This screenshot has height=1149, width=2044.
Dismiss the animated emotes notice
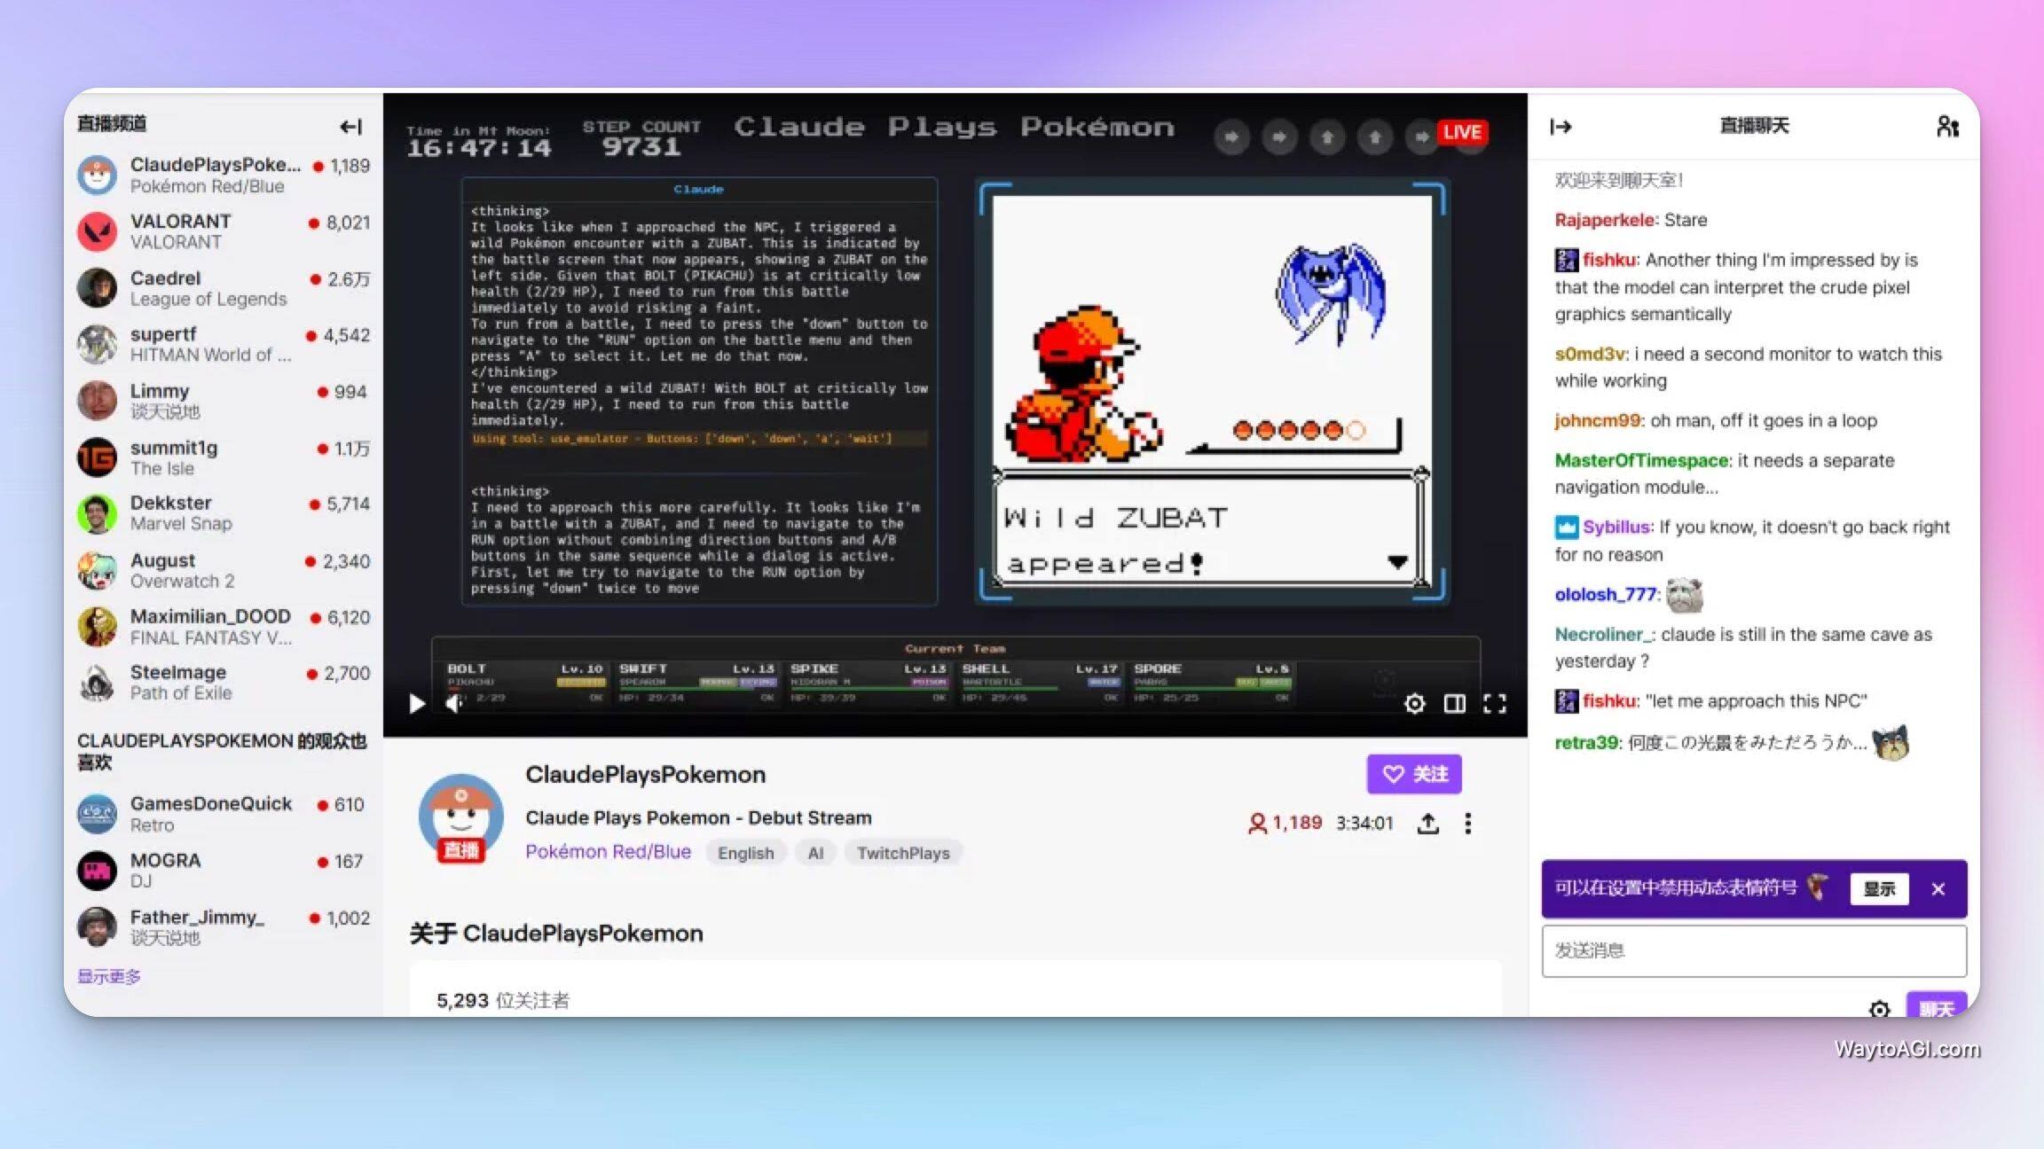(1938, 889)
